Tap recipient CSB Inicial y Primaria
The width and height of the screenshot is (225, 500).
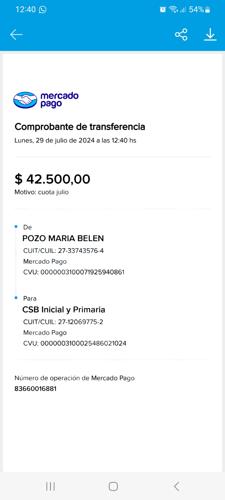(x=64, y=310)
